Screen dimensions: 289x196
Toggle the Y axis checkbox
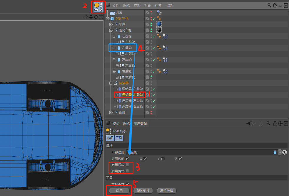point(162,158)
